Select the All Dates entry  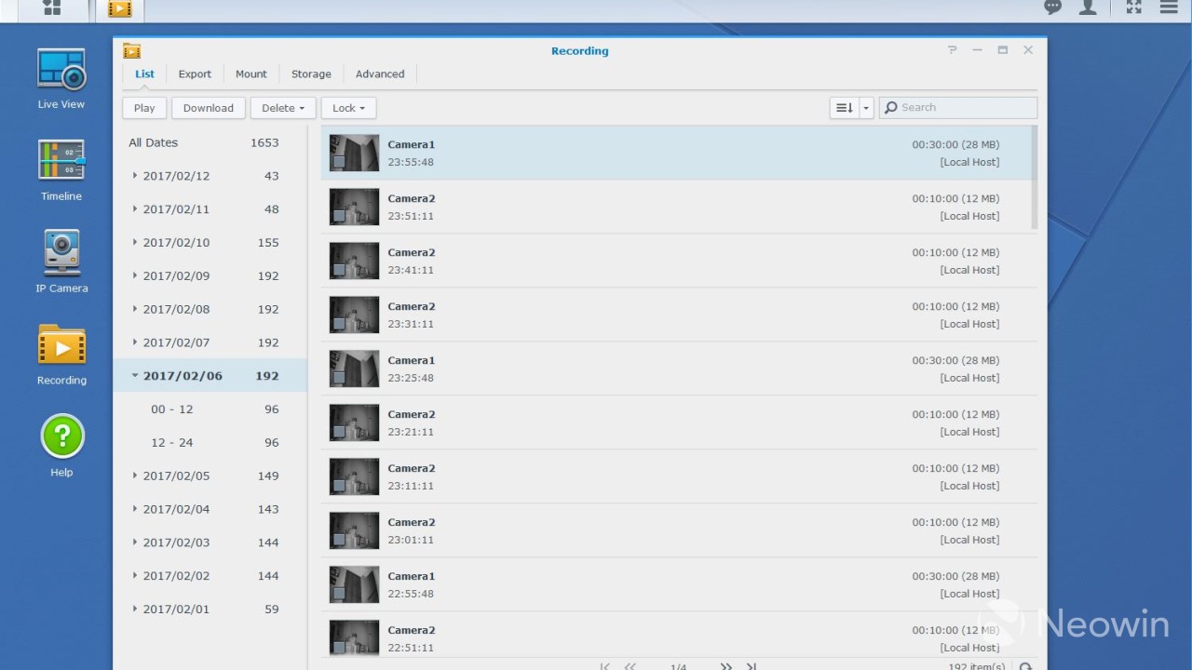point(210,143)
